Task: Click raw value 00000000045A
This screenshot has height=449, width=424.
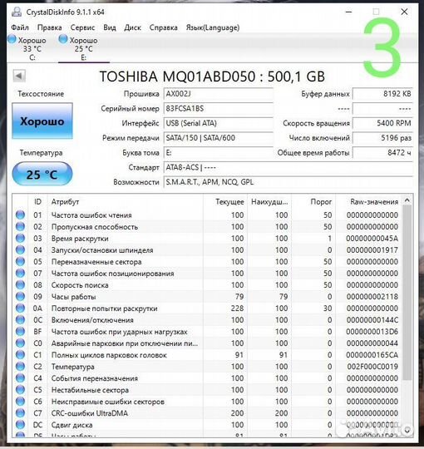Action: [x=372, y=239]
